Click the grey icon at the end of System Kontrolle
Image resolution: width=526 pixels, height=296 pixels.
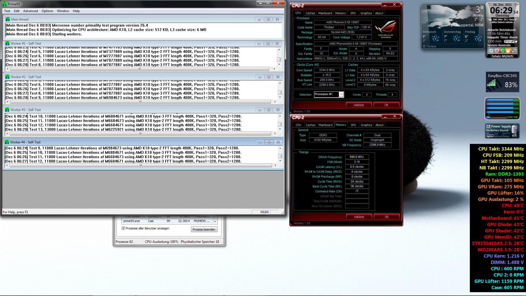coord(513,50)
